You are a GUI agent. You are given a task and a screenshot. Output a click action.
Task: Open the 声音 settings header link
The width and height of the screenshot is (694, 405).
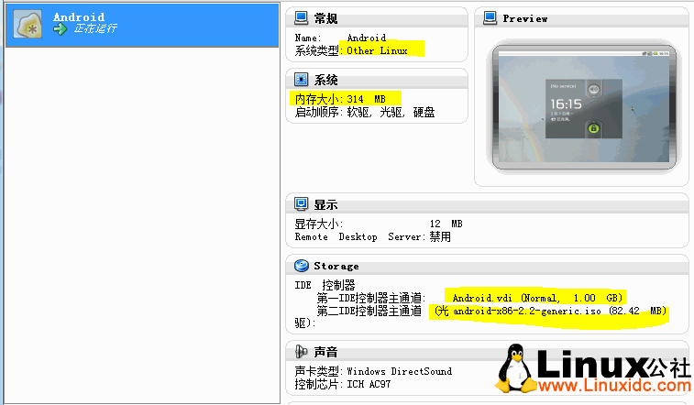[x=325, y=352]
